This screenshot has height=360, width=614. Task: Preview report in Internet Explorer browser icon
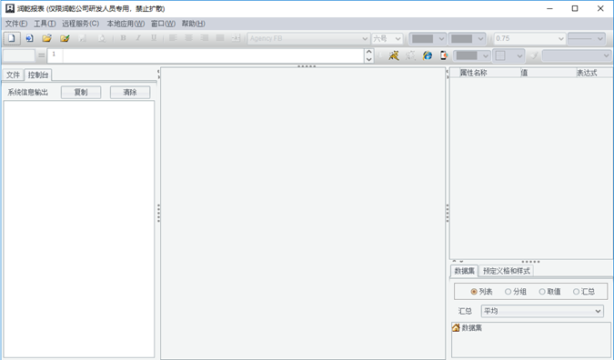tap(428, 55)
